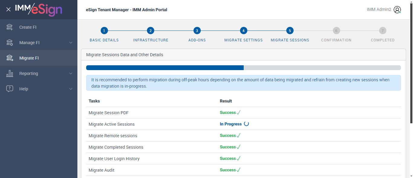Click the COMPLETED step label
The height and width of the screenshot is (178, 413).
coord(382,40)
